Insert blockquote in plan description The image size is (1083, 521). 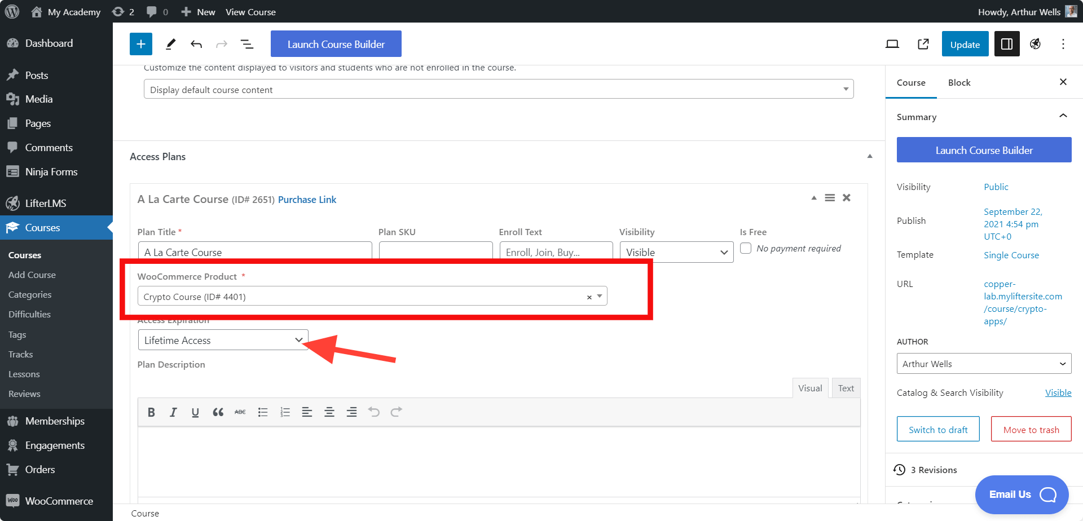(218, 412)
